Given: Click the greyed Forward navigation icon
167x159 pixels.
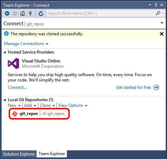Looking at the screenshot, I should point(15,13).
